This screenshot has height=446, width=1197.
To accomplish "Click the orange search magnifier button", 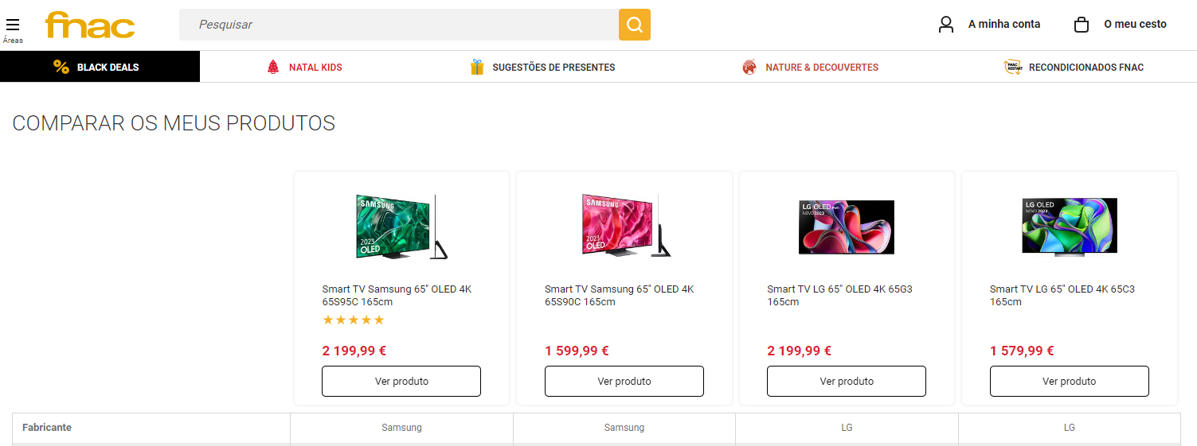I will point(634,25).
